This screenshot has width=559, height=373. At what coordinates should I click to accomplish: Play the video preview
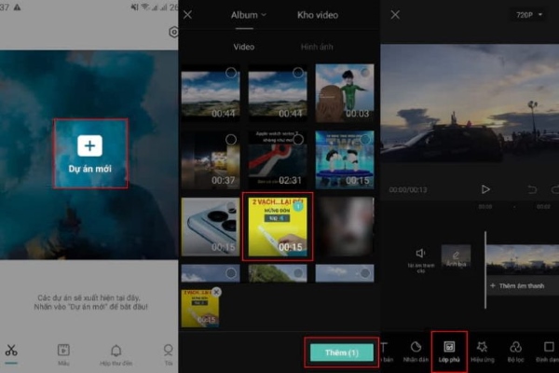(x=485, y=189)
